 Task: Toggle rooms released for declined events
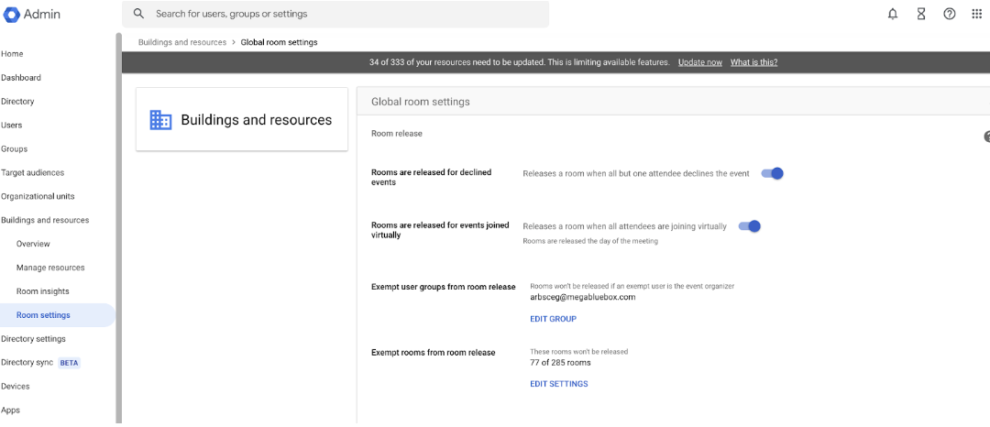click(772, 173)
